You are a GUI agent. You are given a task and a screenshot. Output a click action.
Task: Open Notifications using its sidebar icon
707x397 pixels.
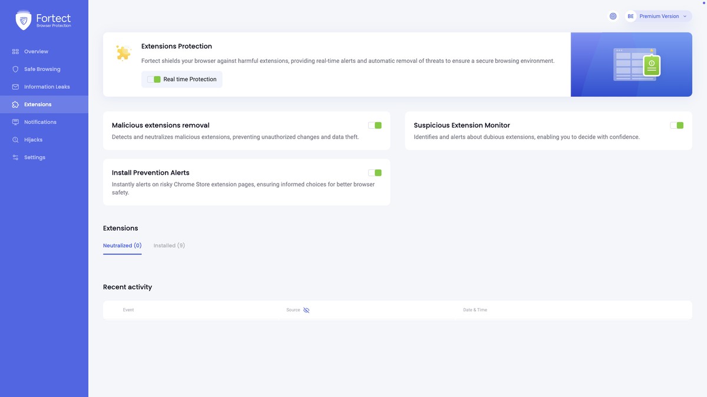16,122
